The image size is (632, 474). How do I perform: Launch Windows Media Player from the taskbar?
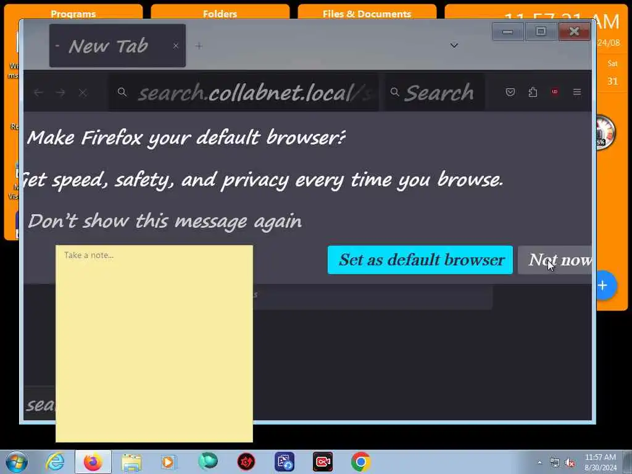168,462
